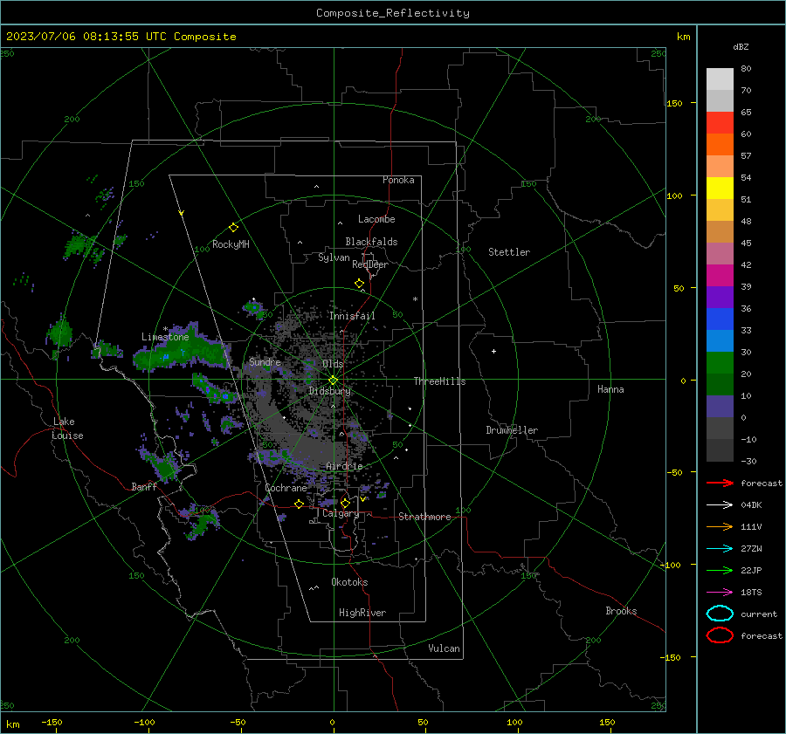Pick the green swatch between 30 and 20
The image size is (786, 734).
[720, 363]
